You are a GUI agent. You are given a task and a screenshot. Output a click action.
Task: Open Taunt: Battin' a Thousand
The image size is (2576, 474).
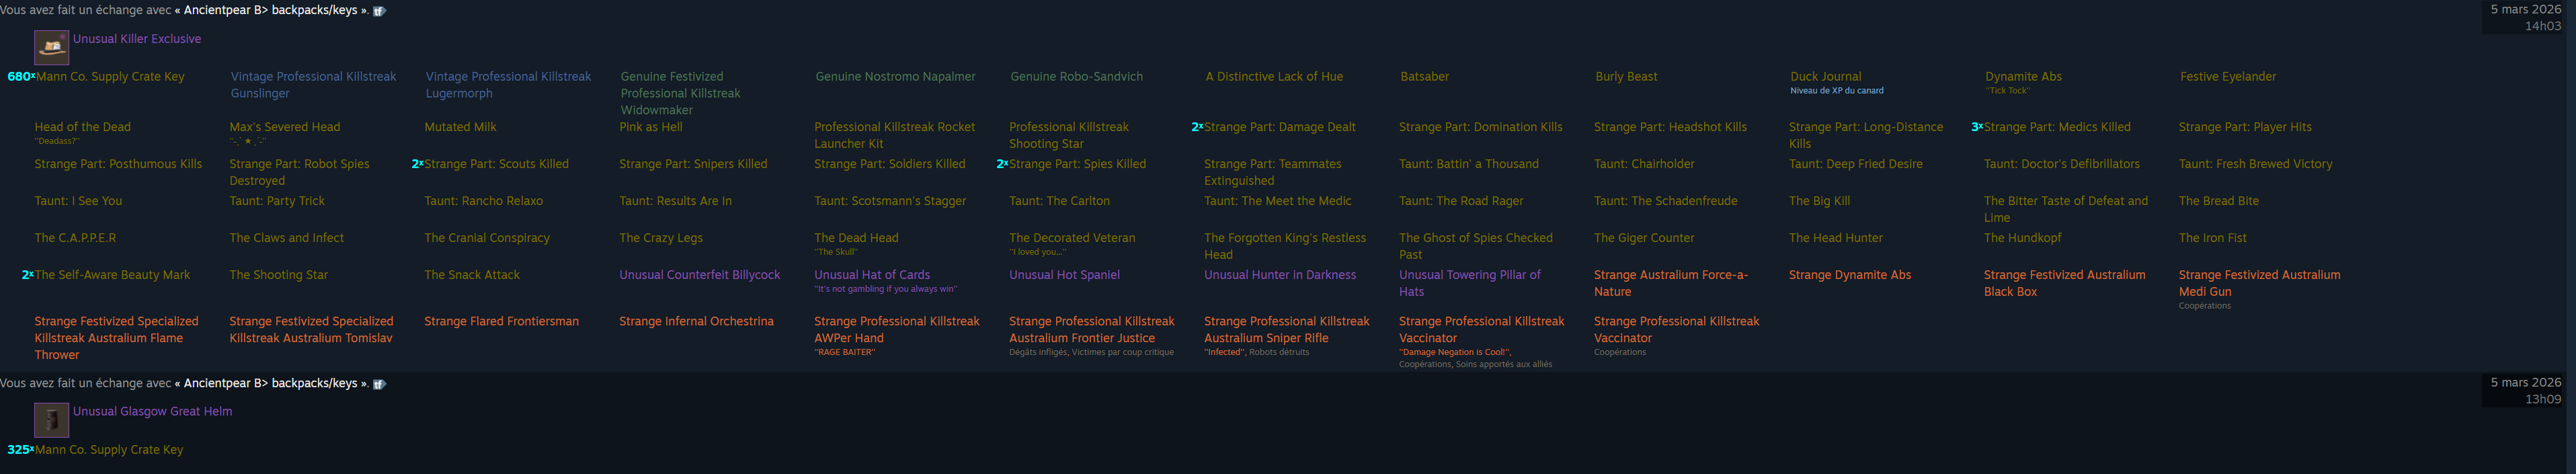click(x=1469, y=164)
